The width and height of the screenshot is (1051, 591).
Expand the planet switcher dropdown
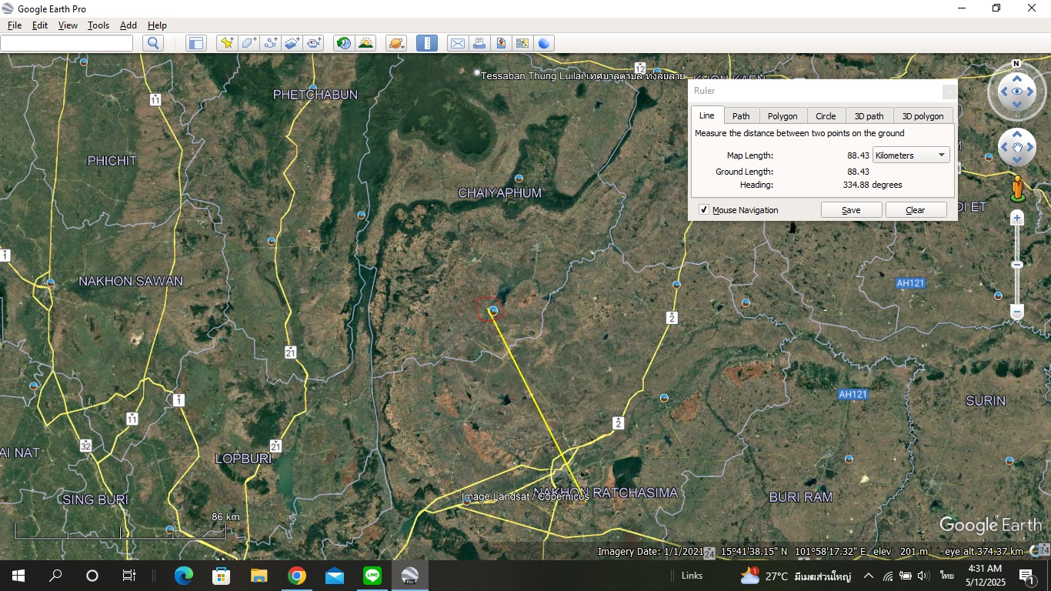396,43
